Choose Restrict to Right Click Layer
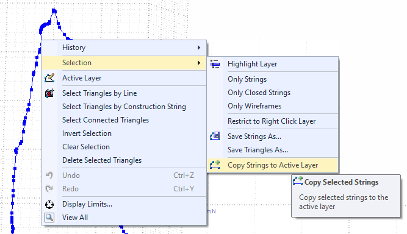 (x=273, y=121)
